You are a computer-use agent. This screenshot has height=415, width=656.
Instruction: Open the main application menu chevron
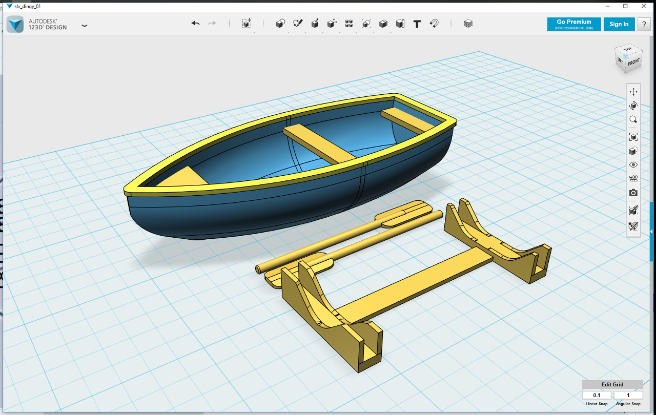85,25
